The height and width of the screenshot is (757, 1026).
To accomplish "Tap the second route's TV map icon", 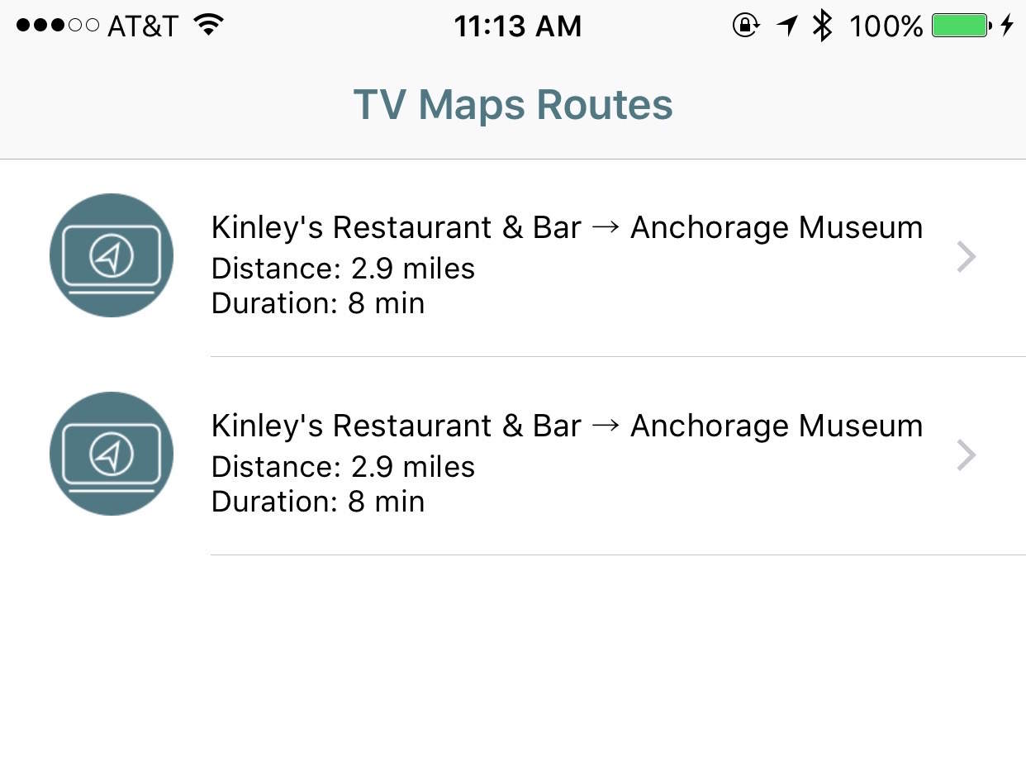I will [x=112, y=454].
